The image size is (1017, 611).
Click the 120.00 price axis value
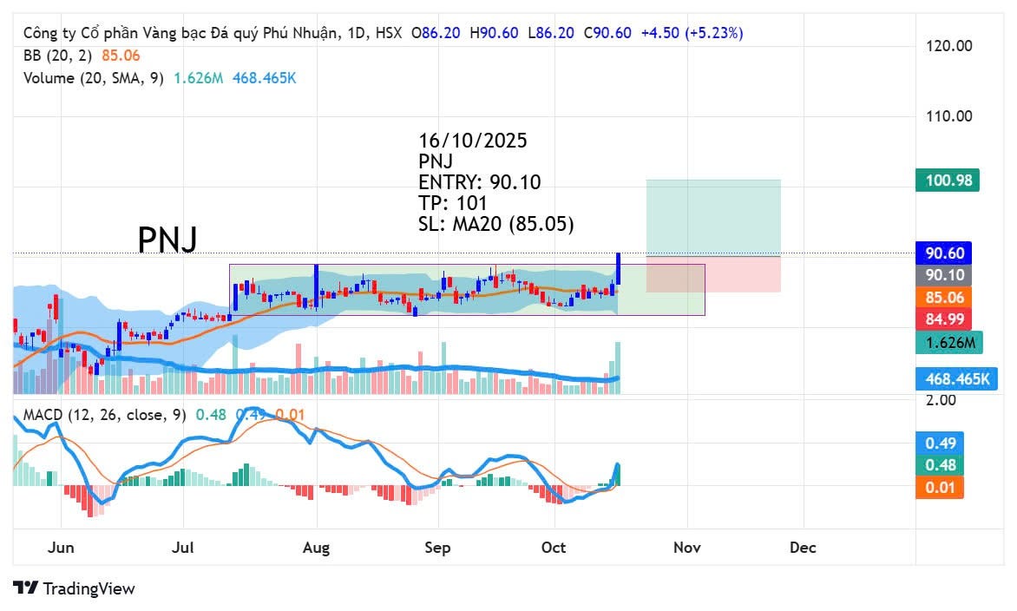tap(949, 46)
